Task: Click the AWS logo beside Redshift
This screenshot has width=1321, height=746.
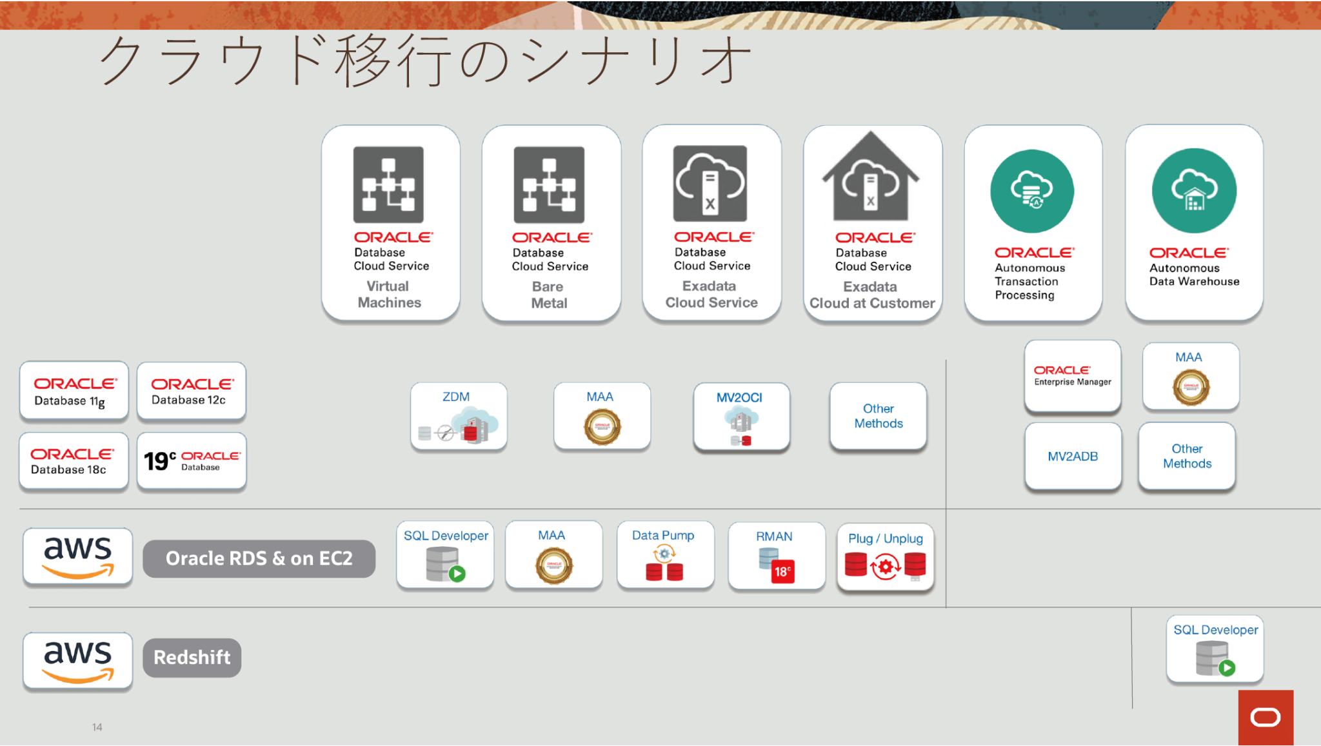Action: 78,661
